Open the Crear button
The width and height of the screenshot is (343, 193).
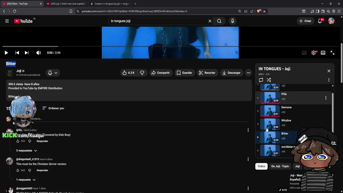click(x=305, y=21)
